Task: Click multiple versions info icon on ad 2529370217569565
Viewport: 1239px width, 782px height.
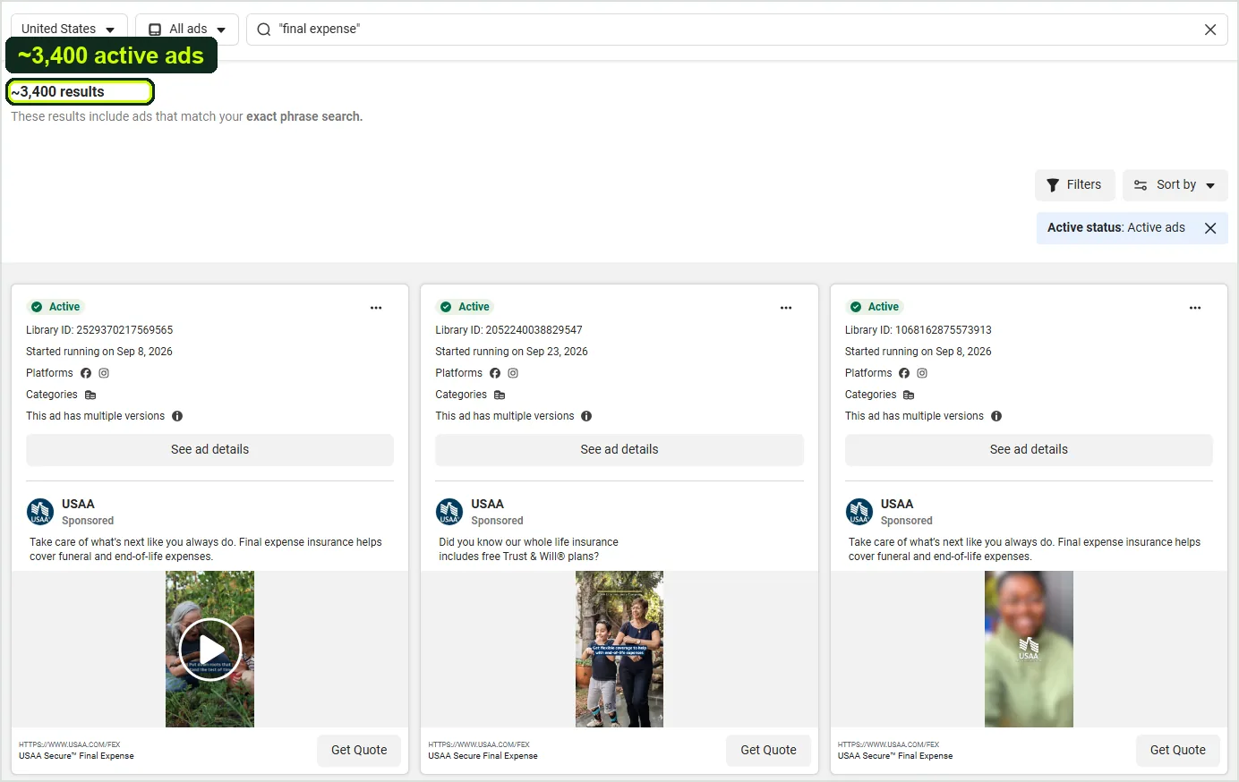Action: click(177, 416)
